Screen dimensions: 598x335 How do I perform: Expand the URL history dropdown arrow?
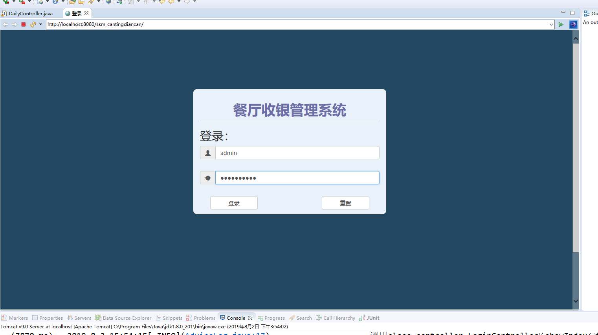click(x=551, y=24)
